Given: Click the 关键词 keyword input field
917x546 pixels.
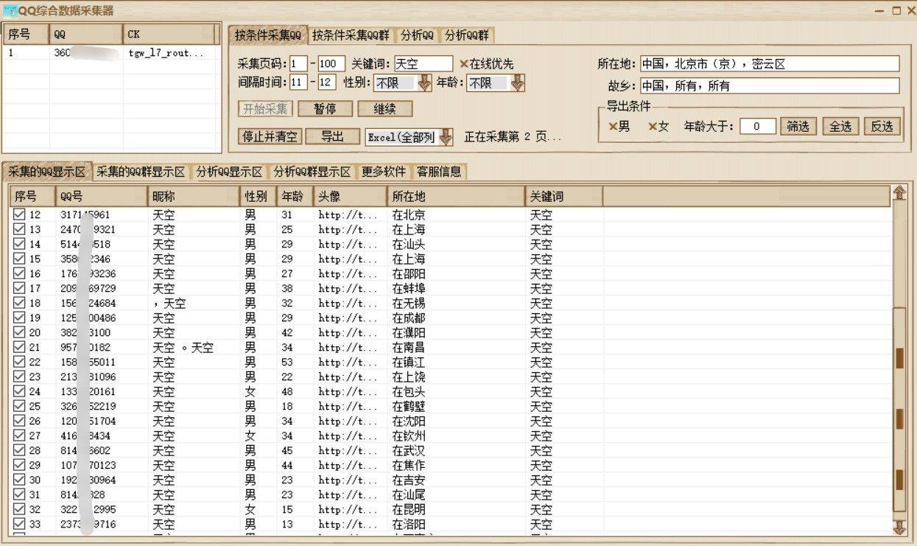Looking at the screenshot, I should click(423, 64).
